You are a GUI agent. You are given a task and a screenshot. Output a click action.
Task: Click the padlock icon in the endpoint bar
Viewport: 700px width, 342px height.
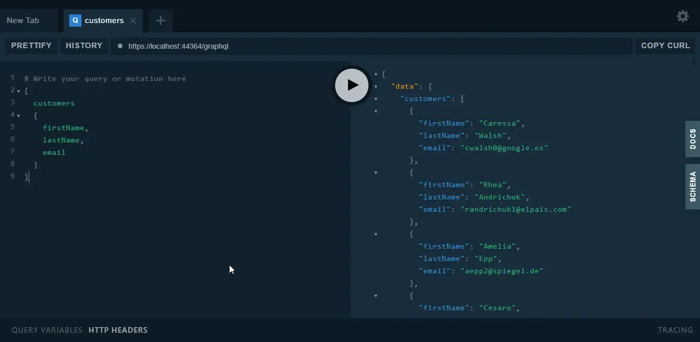(121, 46)
